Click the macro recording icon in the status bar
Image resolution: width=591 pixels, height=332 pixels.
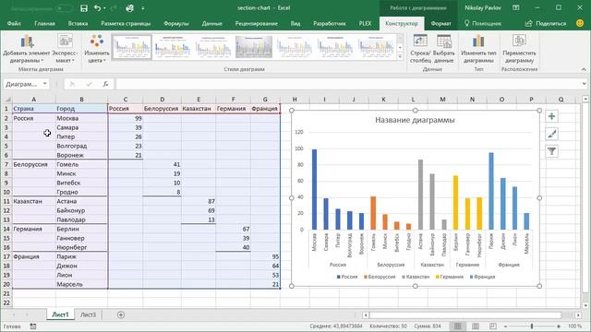click(x=33, y=326)
